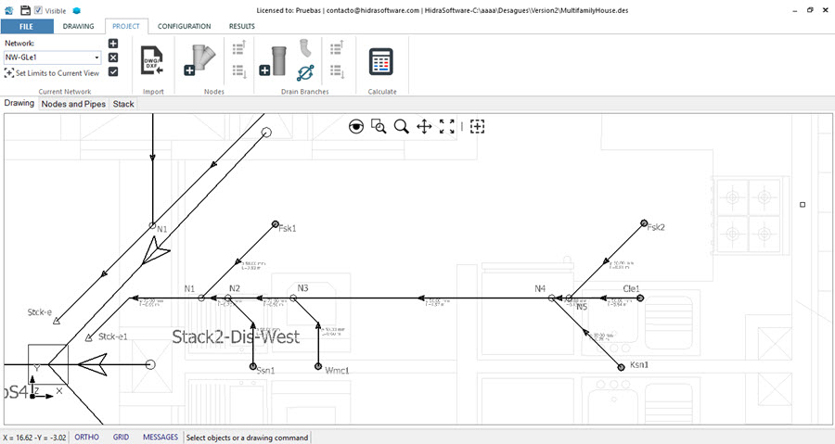Viewport: 835px width, 444px height.
Task: Toggle the Visible checkbox
Action: coord(38,10)
